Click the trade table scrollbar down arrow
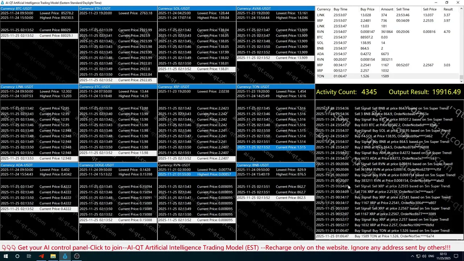The image size is (464, 261). (461, 82)
